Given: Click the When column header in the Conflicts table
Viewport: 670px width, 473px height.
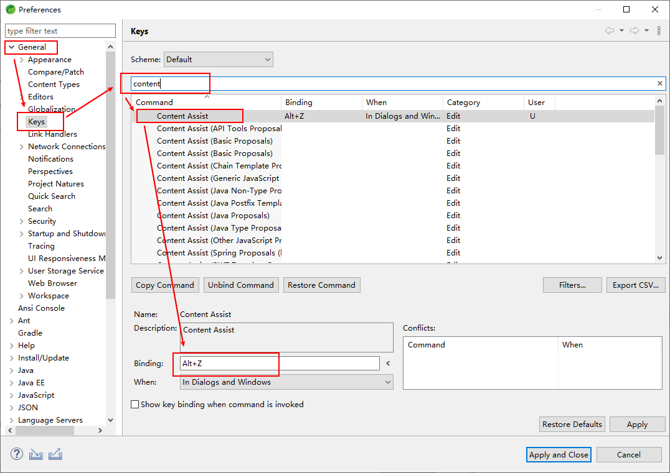Looking at the screenshot, I should tap(610, 344).
